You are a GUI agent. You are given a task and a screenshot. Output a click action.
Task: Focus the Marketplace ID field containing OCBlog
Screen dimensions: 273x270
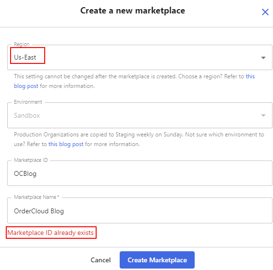tap(140, 173)
